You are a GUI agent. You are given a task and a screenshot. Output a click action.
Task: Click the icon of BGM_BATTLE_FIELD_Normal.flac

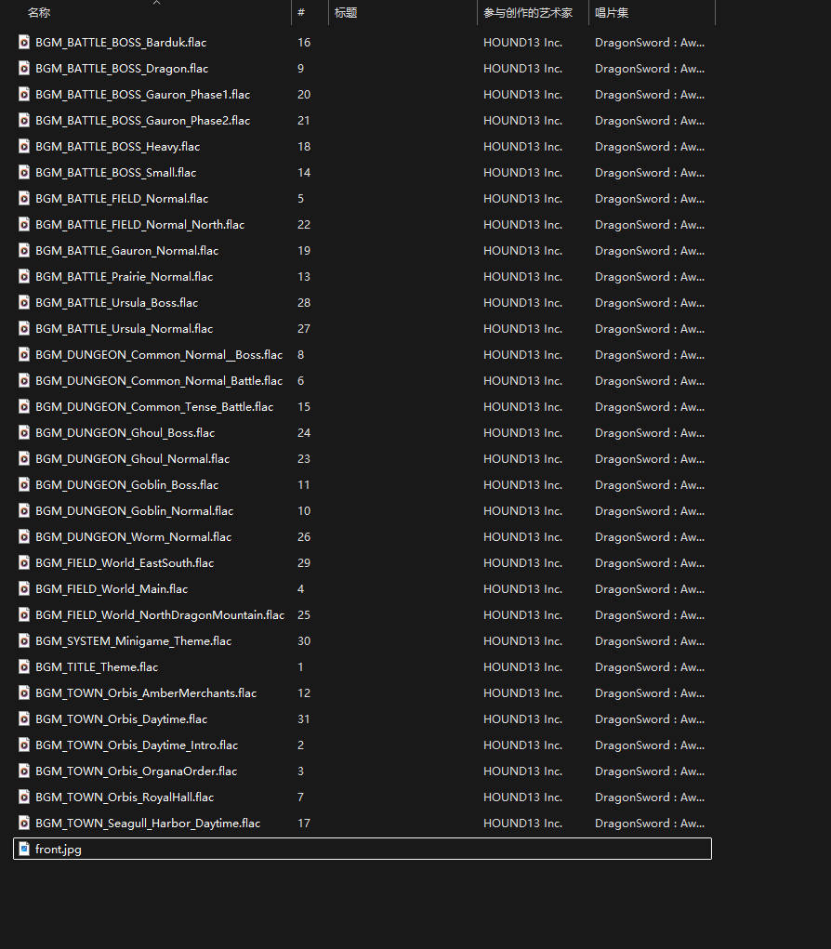(23, 199)
